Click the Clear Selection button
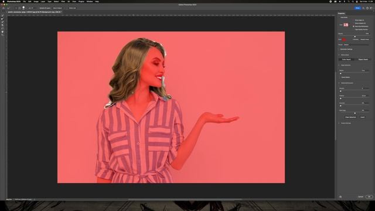375x211 pixels. (350, 117)
